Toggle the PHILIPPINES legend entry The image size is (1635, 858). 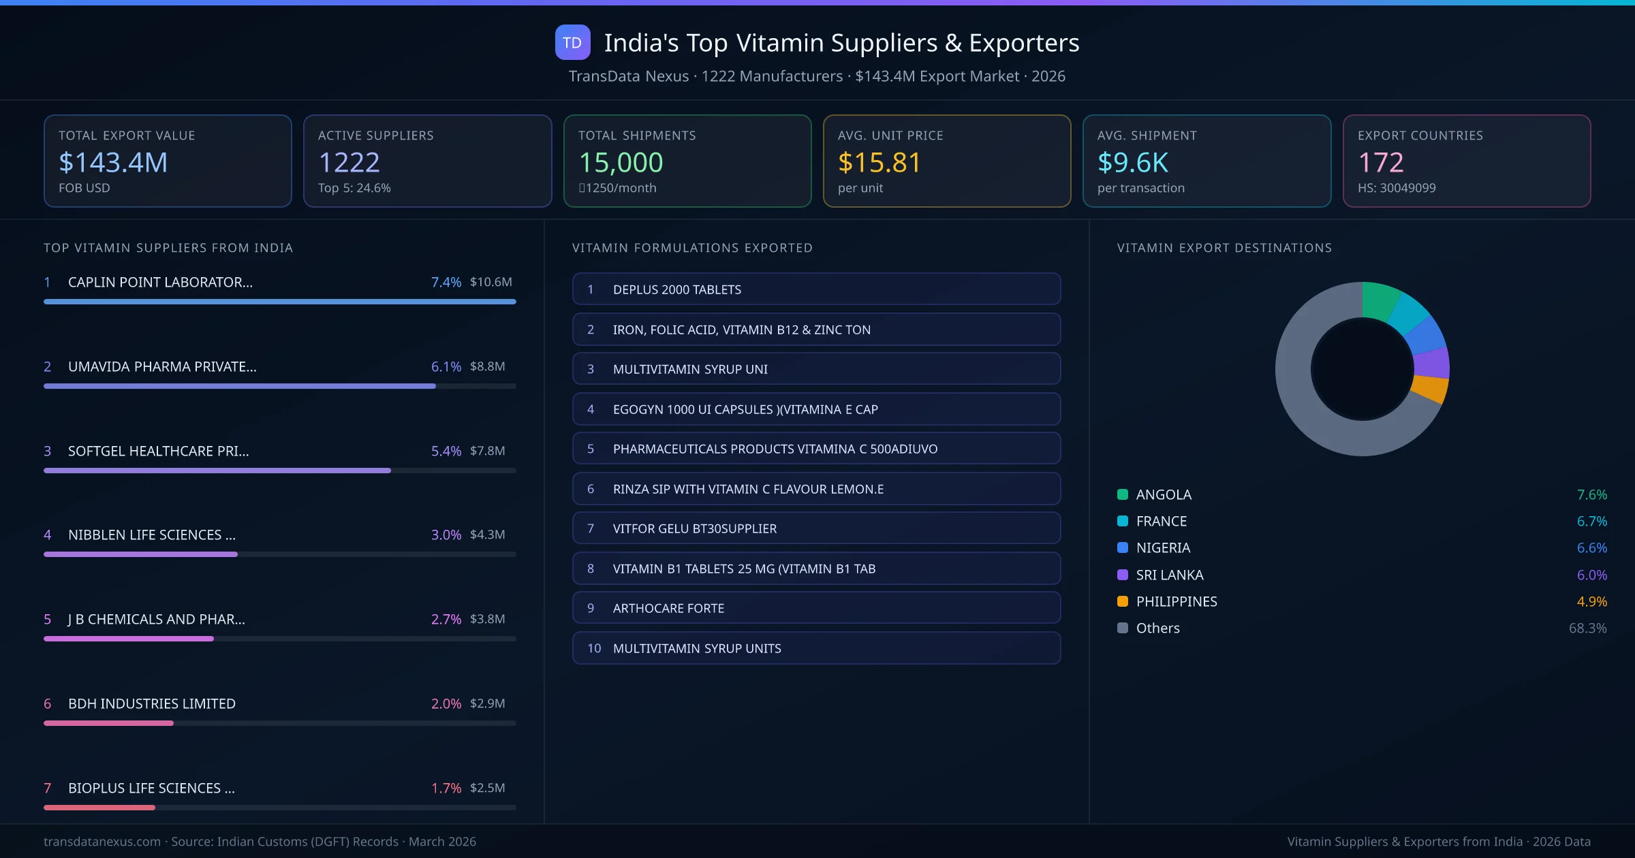1176,601
